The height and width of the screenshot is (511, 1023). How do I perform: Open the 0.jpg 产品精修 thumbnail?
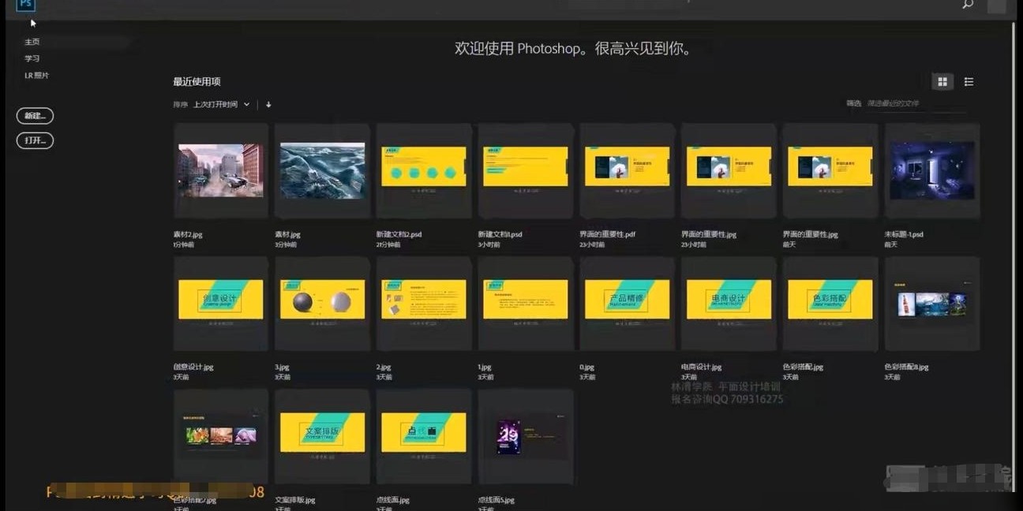coord(628,304)
